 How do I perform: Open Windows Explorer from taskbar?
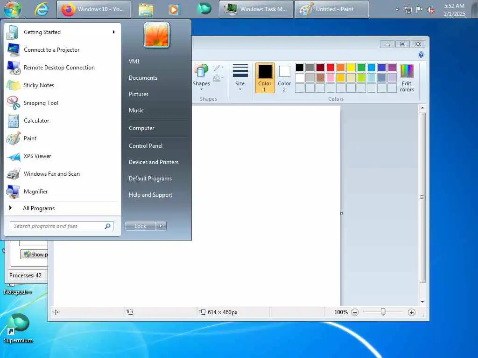[146, 9]
